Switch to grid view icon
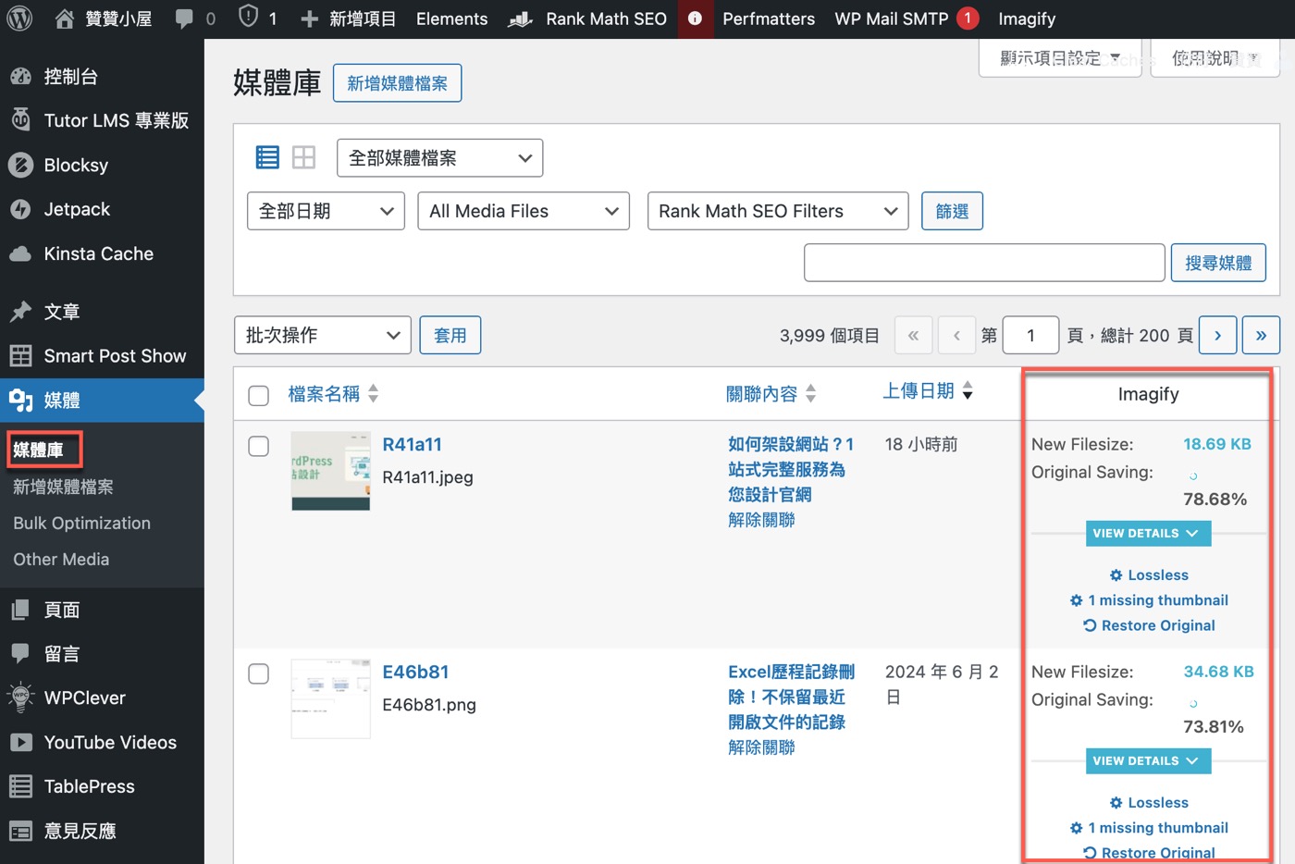Screen dimensions: 1295x864 coord(303,157)
